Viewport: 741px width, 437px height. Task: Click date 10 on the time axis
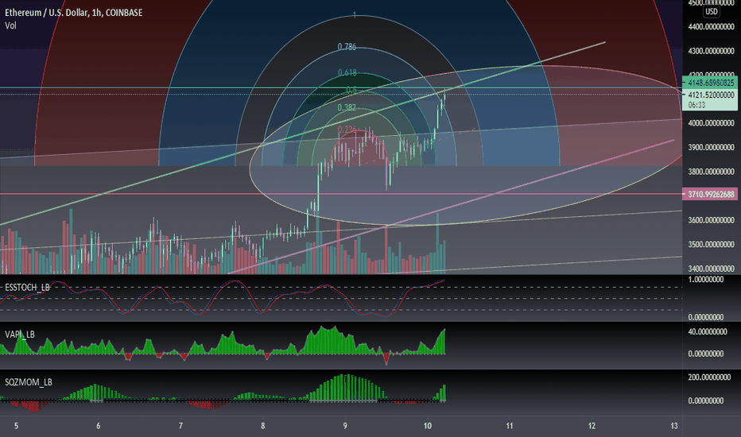(x=427, y=426)
